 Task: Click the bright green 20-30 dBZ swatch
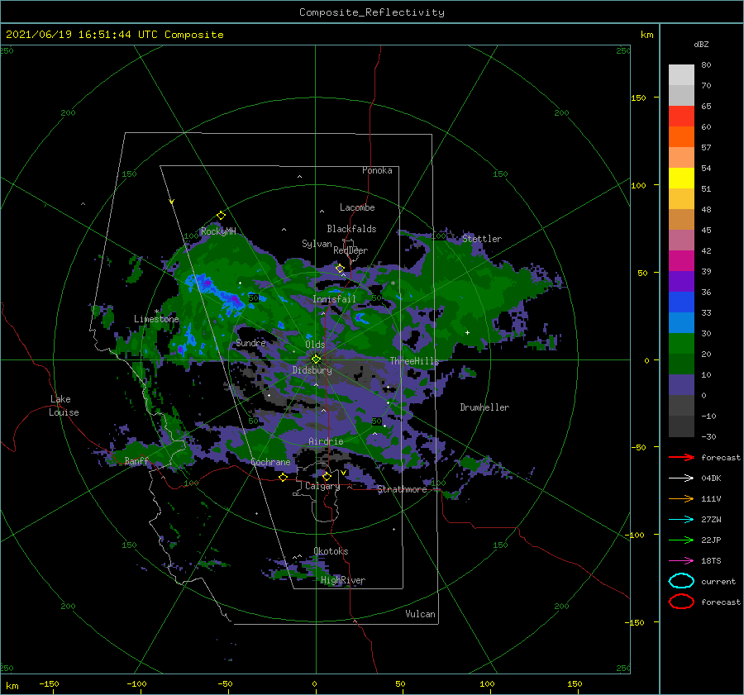681,344
